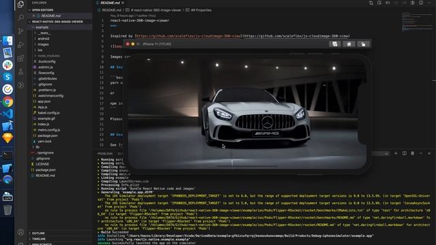Switch to the Problems panel tab
Image resolution: width=436 pixels, height=245 pixels.
(x=105, y=154)
